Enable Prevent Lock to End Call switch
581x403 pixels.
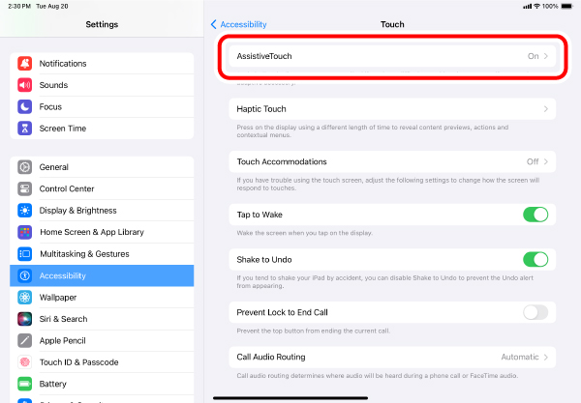(535, 312)
